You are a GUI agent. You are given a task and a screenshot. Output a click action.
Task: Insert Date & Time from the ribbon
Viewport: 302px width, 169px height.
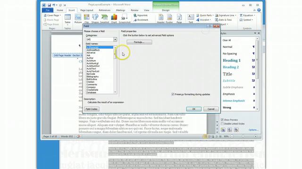[223, 20]
